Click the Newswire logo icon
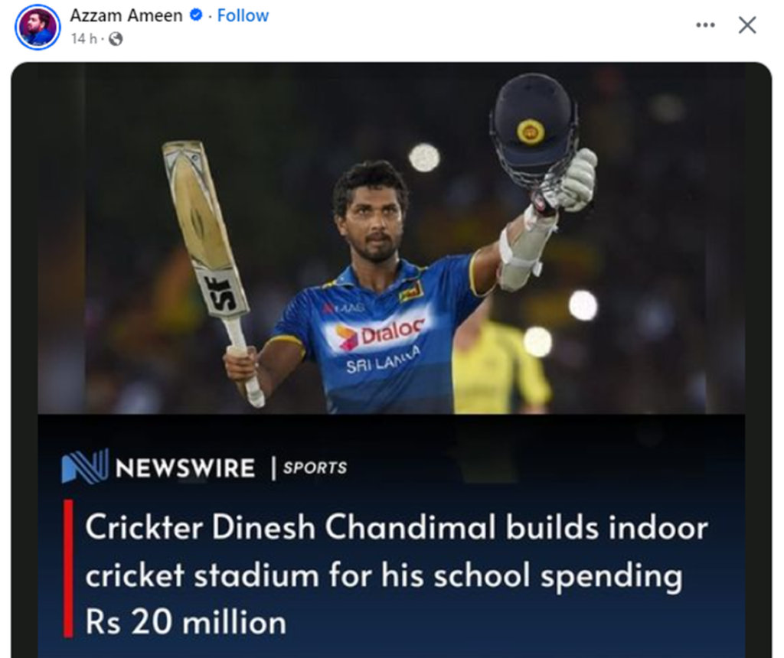784x658 pixels. click(x=84, y=466)
